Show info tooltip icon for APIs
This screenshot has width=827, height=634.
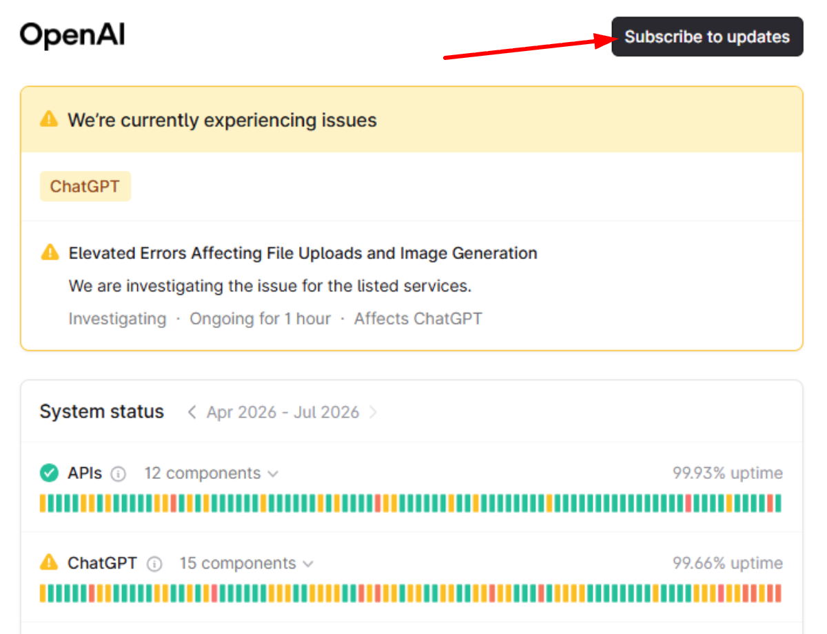pyautogui.click(x=119, y=474)
